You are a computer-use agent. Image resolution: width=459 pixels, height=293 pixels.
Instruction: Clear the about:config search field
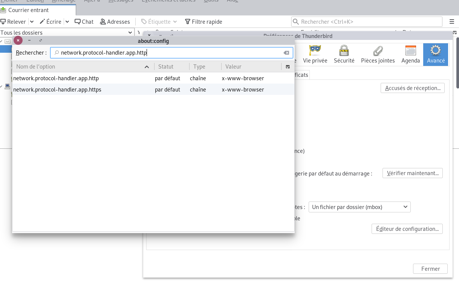286,53
